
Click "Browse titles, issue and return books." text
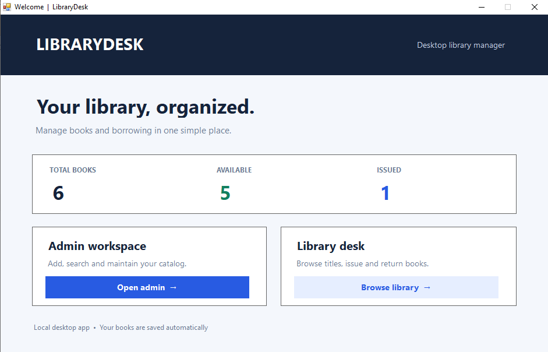(362, 263)
